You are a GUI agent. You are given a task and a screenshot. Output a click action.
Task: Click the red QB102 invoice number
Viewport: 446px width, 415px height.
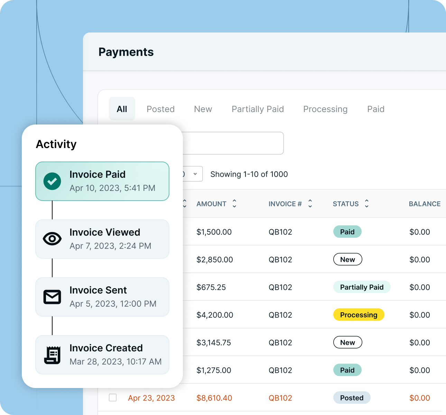click(x=280, y=398)
